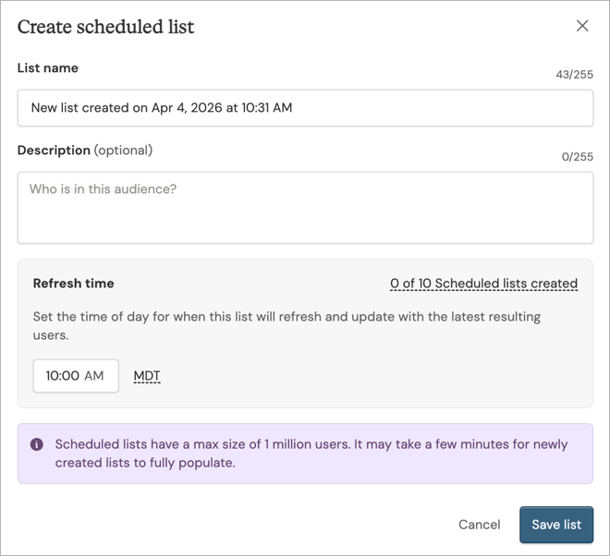The height and width of the screenshot is (556, 610).
Task: Click the 'Create scheduled list' title
Action: [105, 27]
